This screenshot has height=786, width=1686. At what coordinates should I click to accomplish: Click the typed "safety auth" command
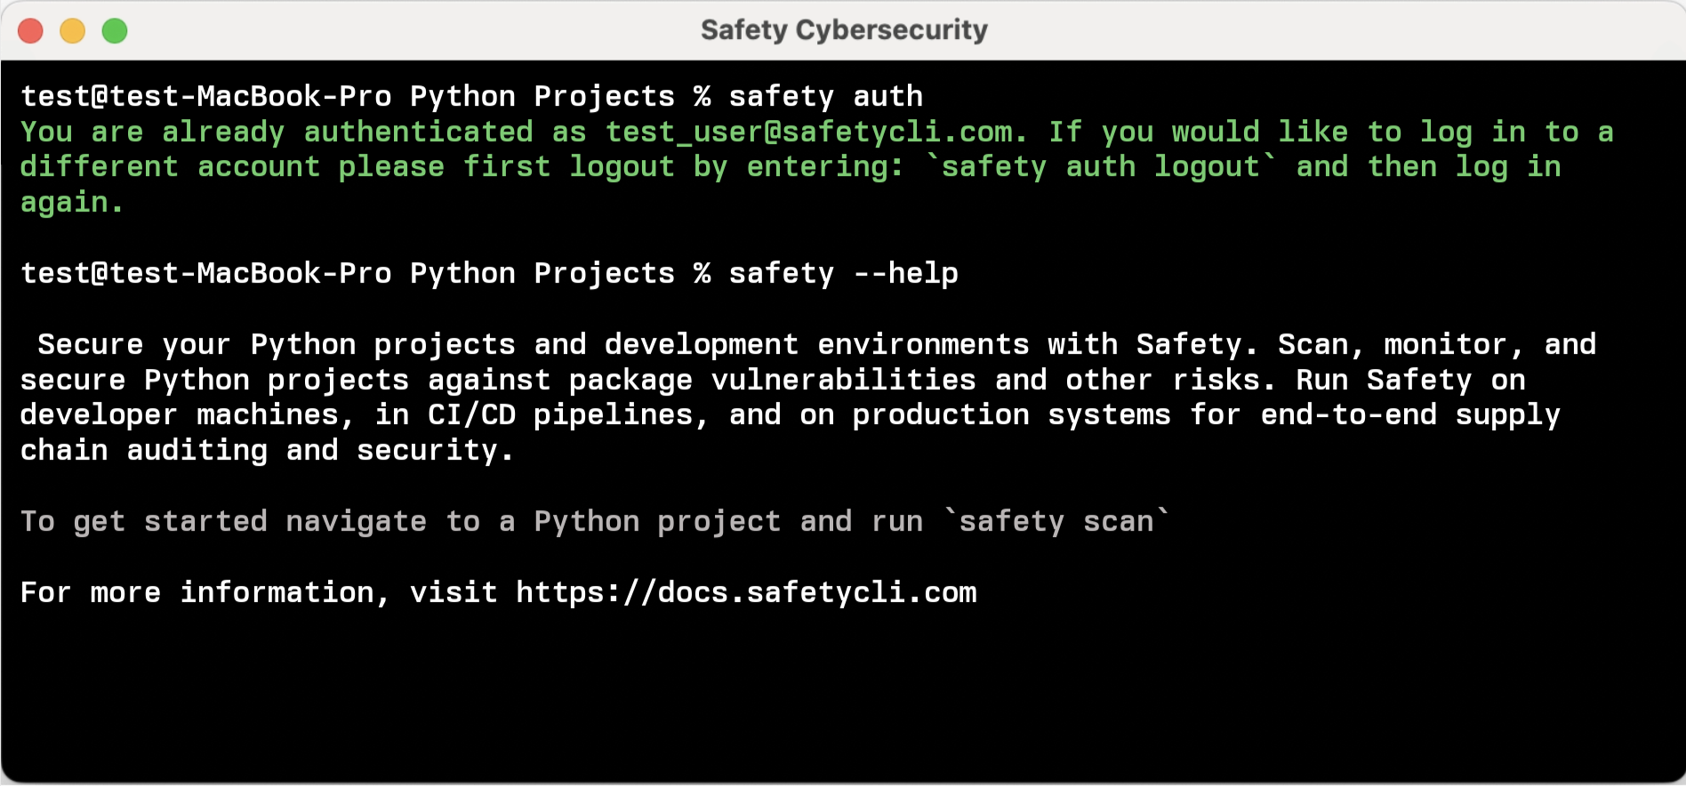(x=825, y=96)
